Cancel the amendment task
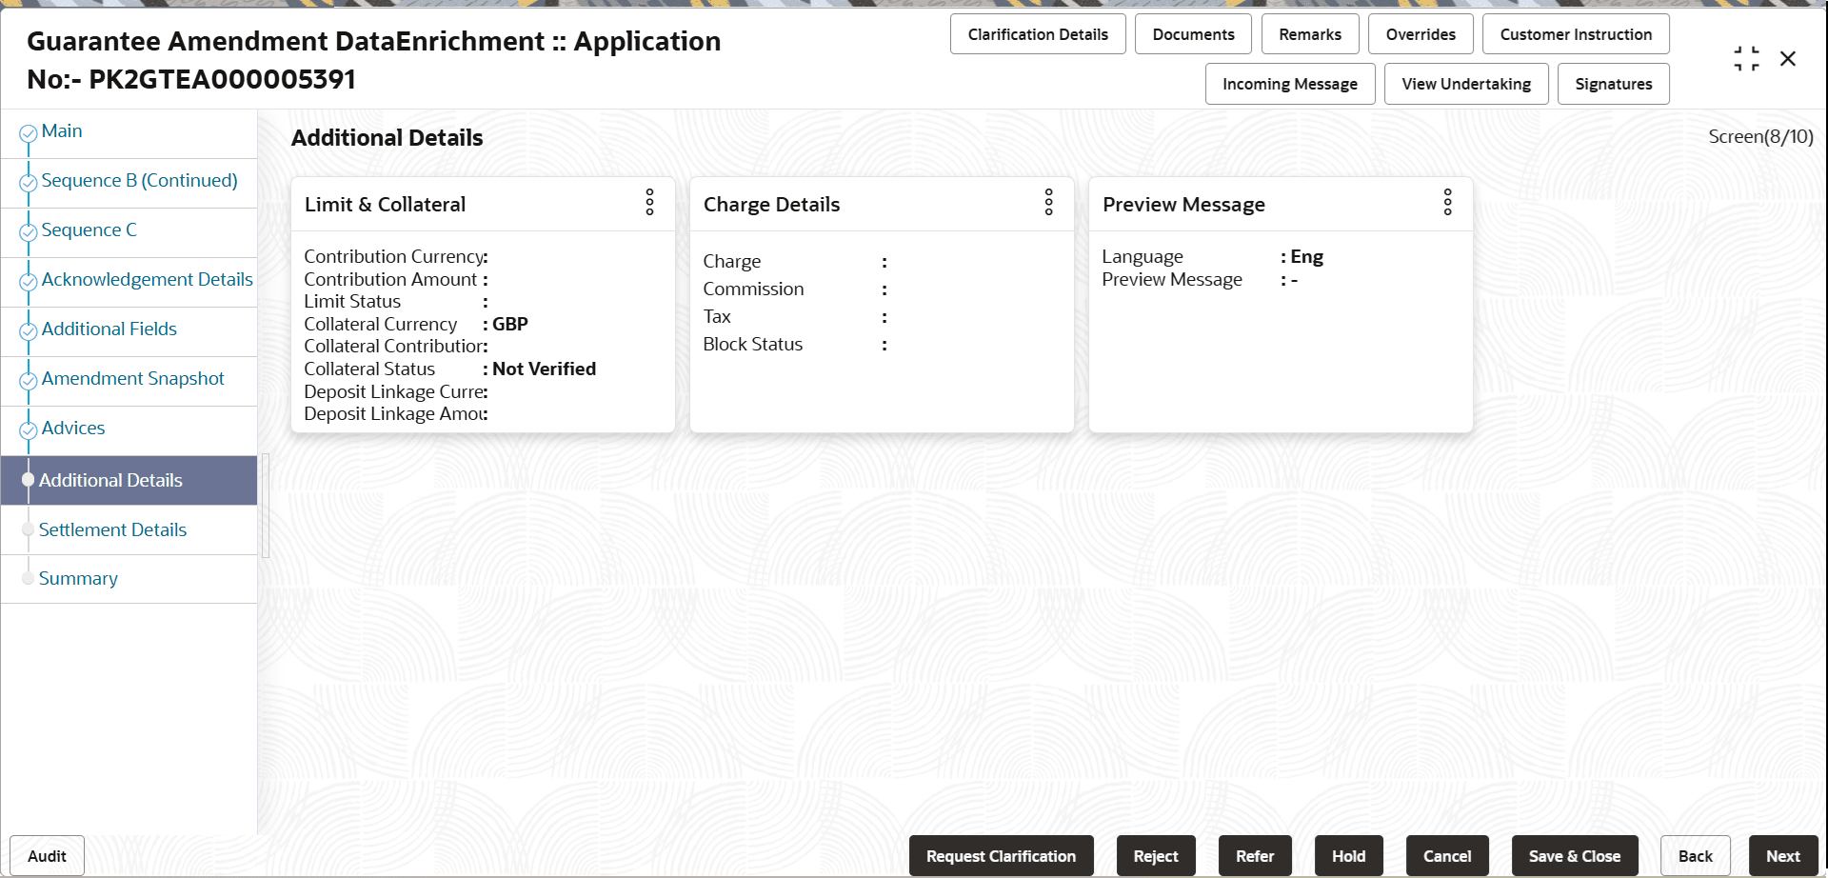The image size is (1828, 878). point(1447,856)
